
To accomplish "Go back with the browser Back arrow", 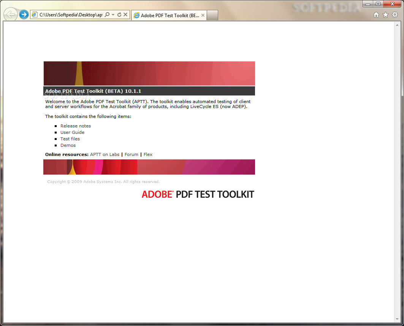I will (11, 14).
